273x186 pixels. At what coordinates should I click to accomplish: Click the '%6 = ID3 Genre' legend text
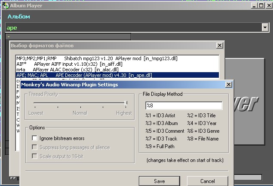pos(203,131)
